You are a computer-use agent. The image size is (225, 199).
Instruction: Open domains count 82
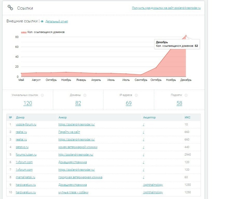point(78,103)
